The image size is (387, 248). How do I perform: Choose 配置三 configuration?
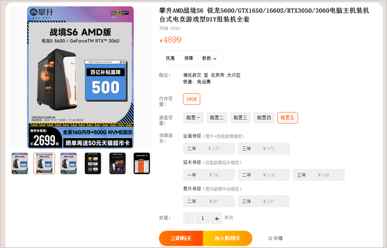[240, 118]
